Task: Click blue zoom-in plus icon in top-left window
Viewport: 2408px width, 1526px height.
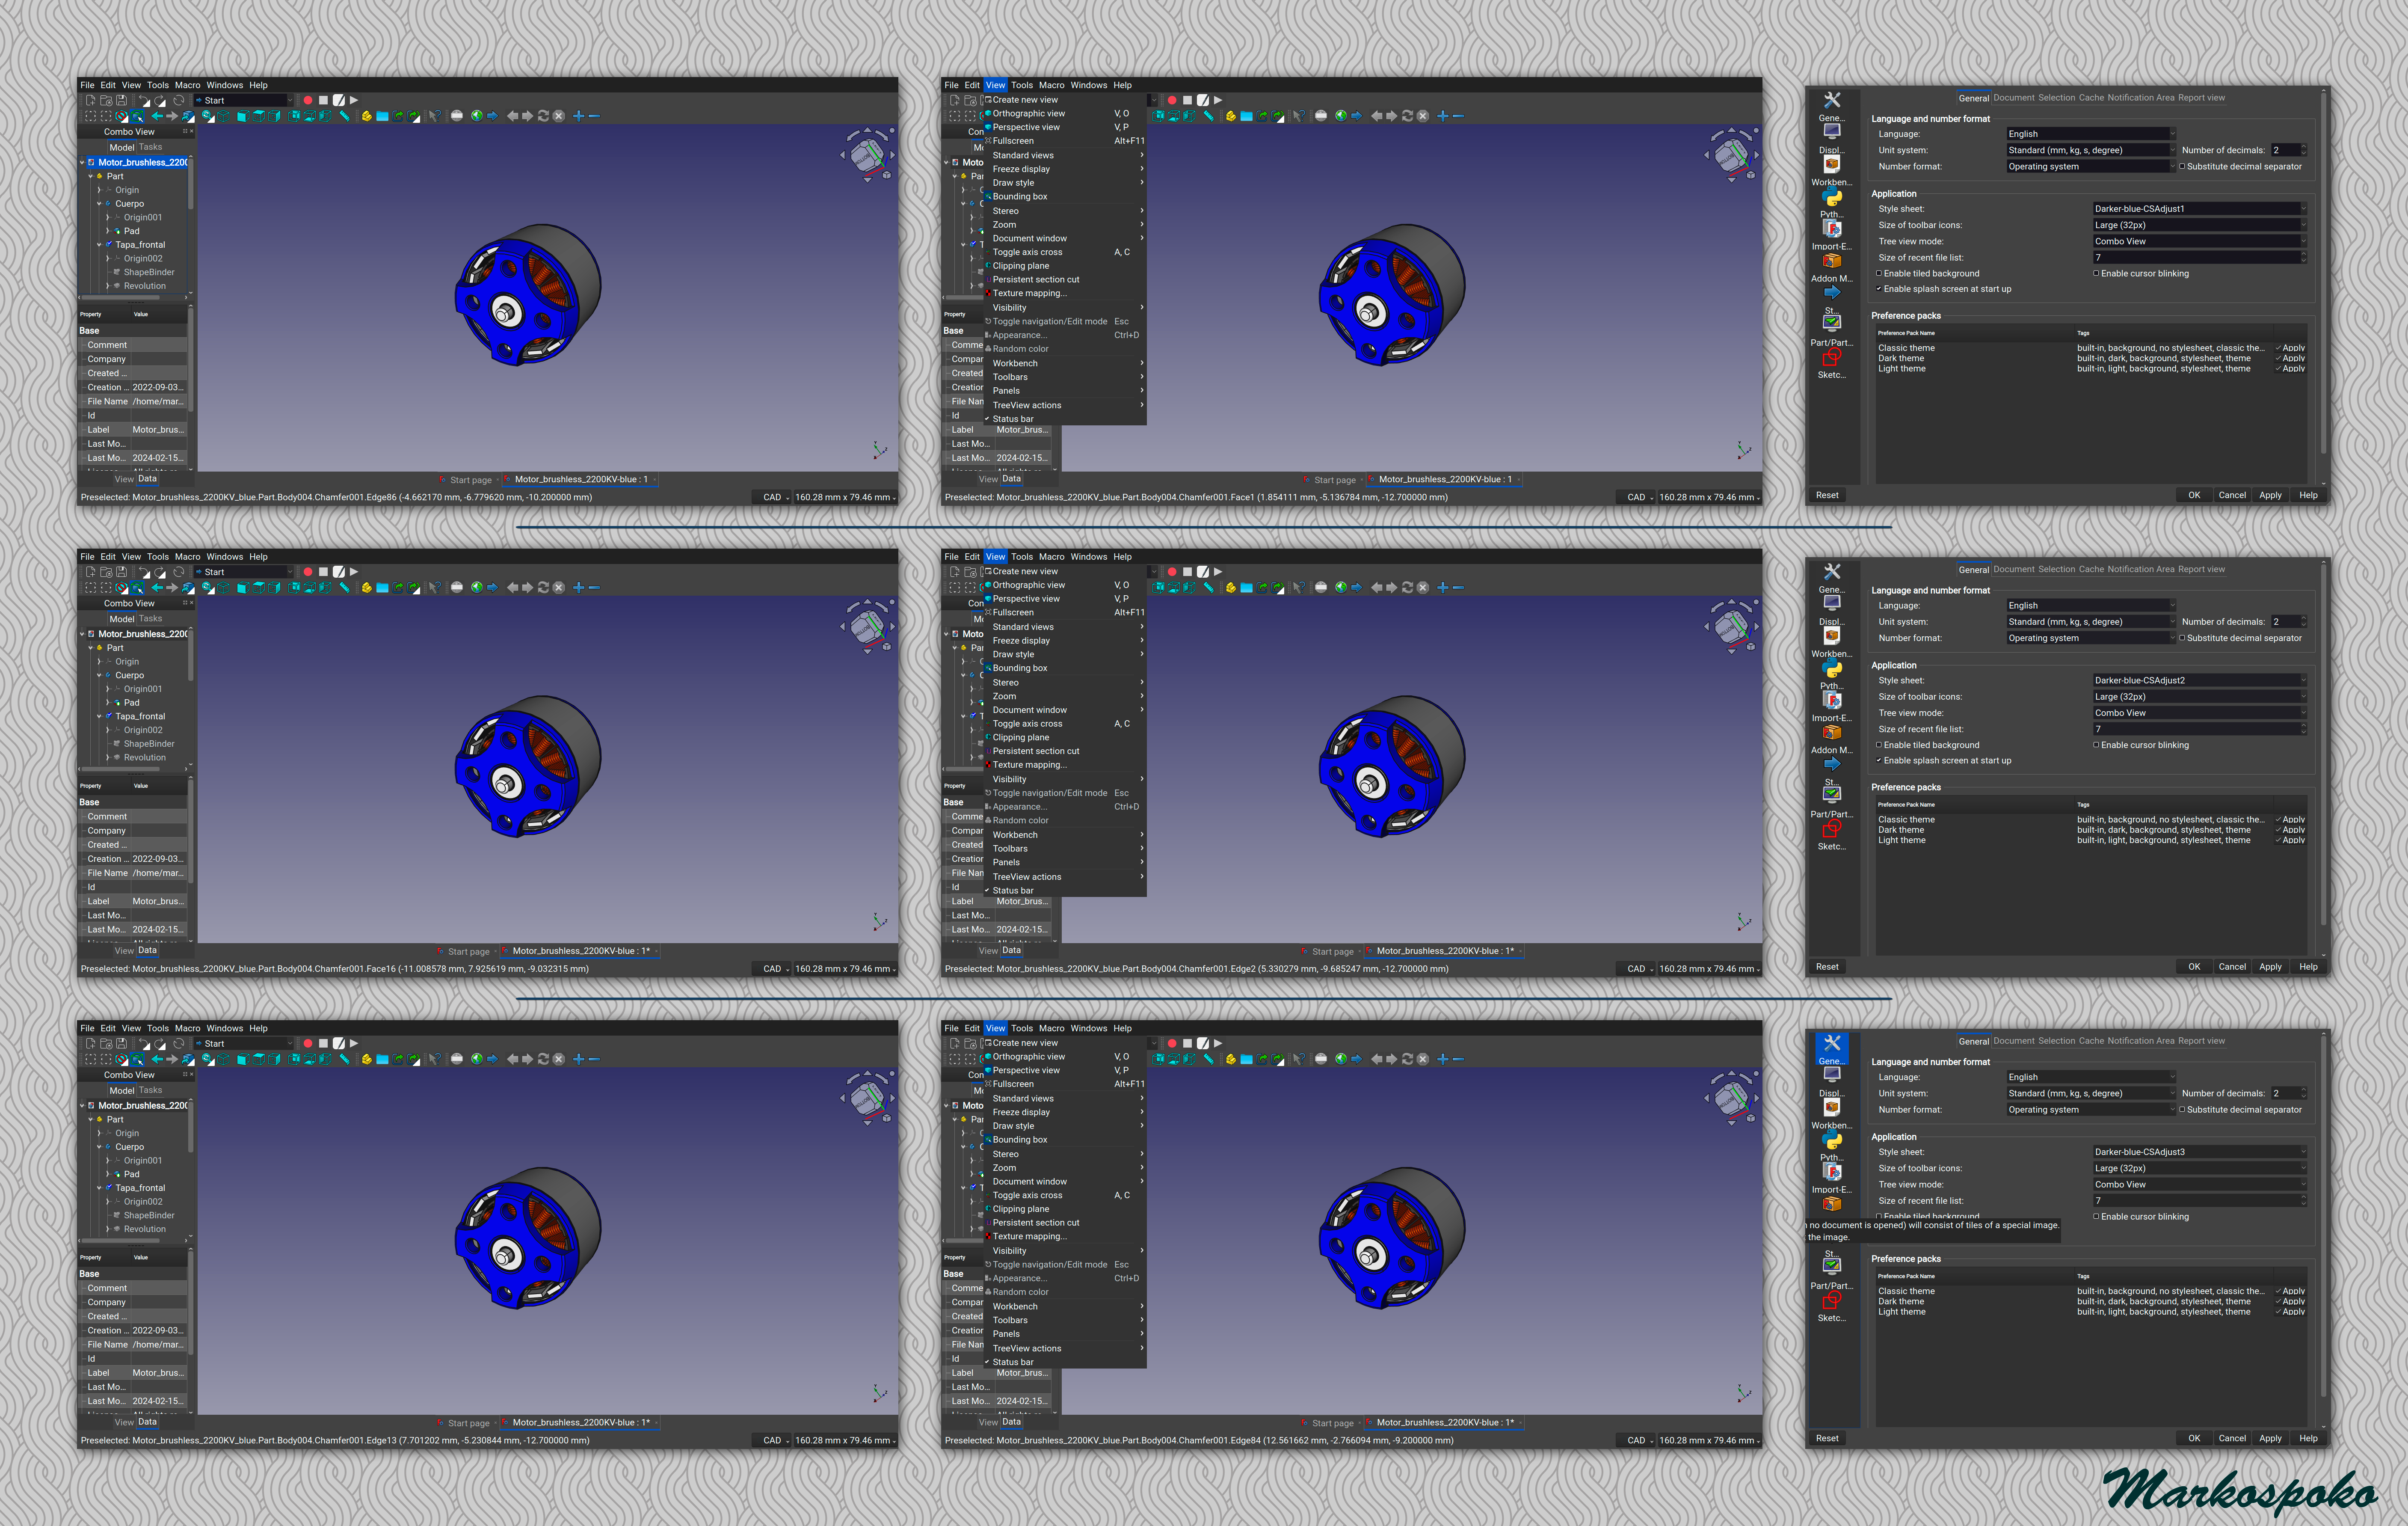Action: click(579, 116)
